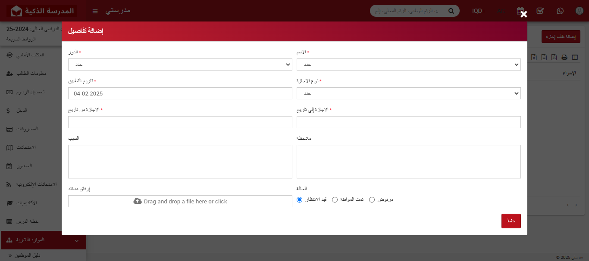Click the user profile avatar icon
589x261 pixels.
[579, 11]
